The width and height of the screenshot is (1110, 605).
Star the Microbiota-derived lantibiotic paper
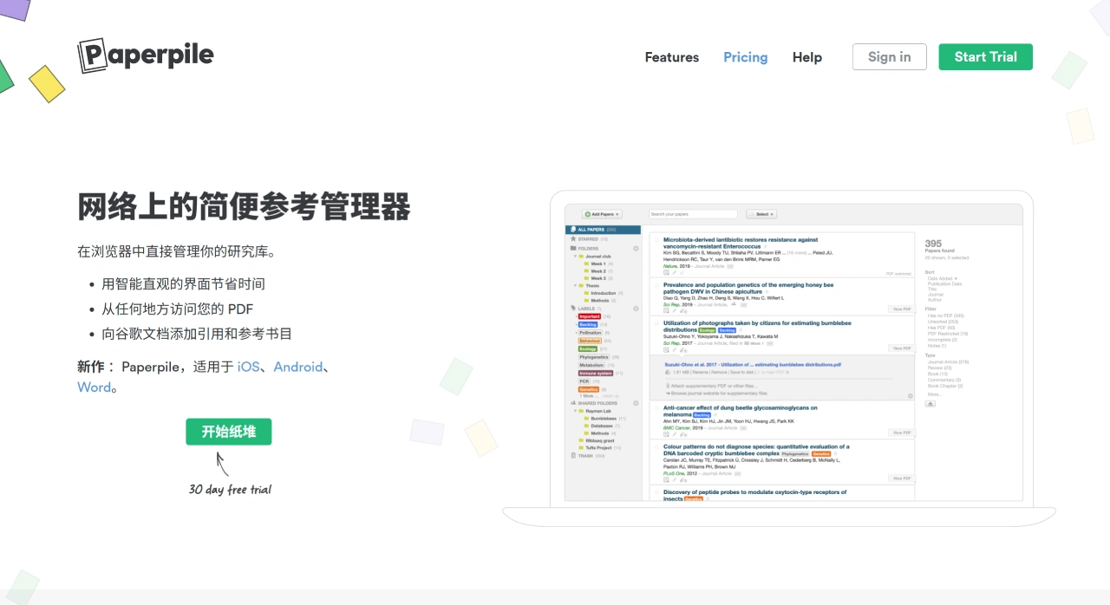point(765,247)
